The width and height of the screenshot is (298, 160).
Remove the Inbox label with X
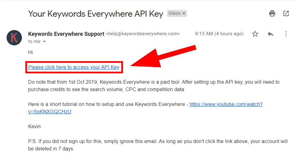[x=184, y=14]
